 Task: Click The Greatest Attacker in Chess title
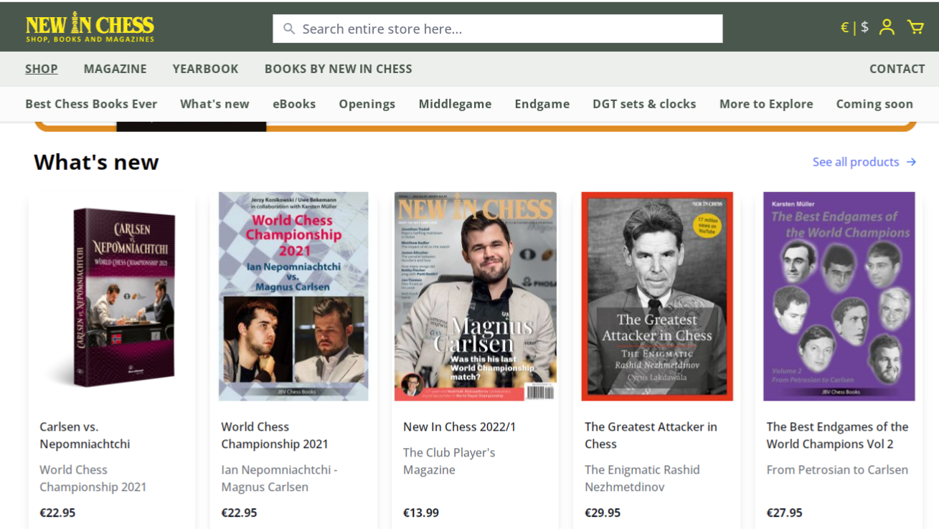[651, 435]
